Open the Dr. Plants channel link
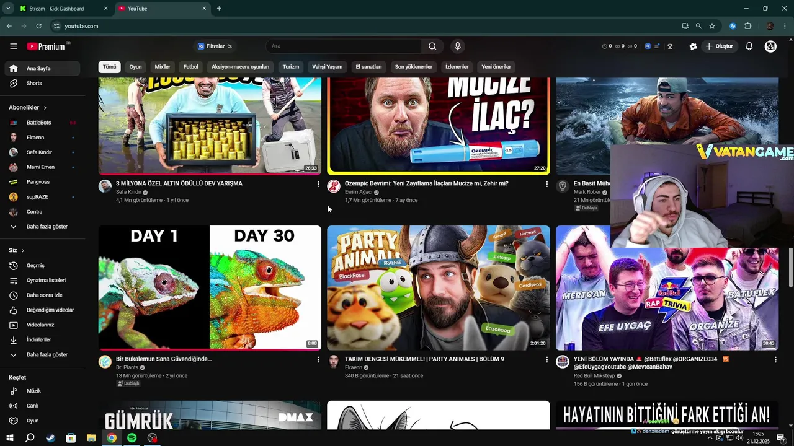The height and width of the screenshot is (446, 794). point(127,367)
